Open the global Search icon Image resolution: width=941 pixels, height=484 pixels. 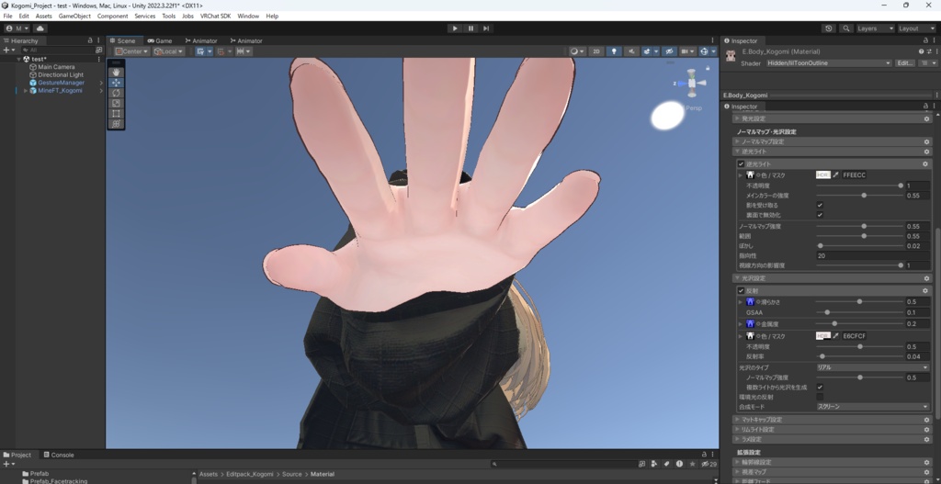click(x=846, y=28)
